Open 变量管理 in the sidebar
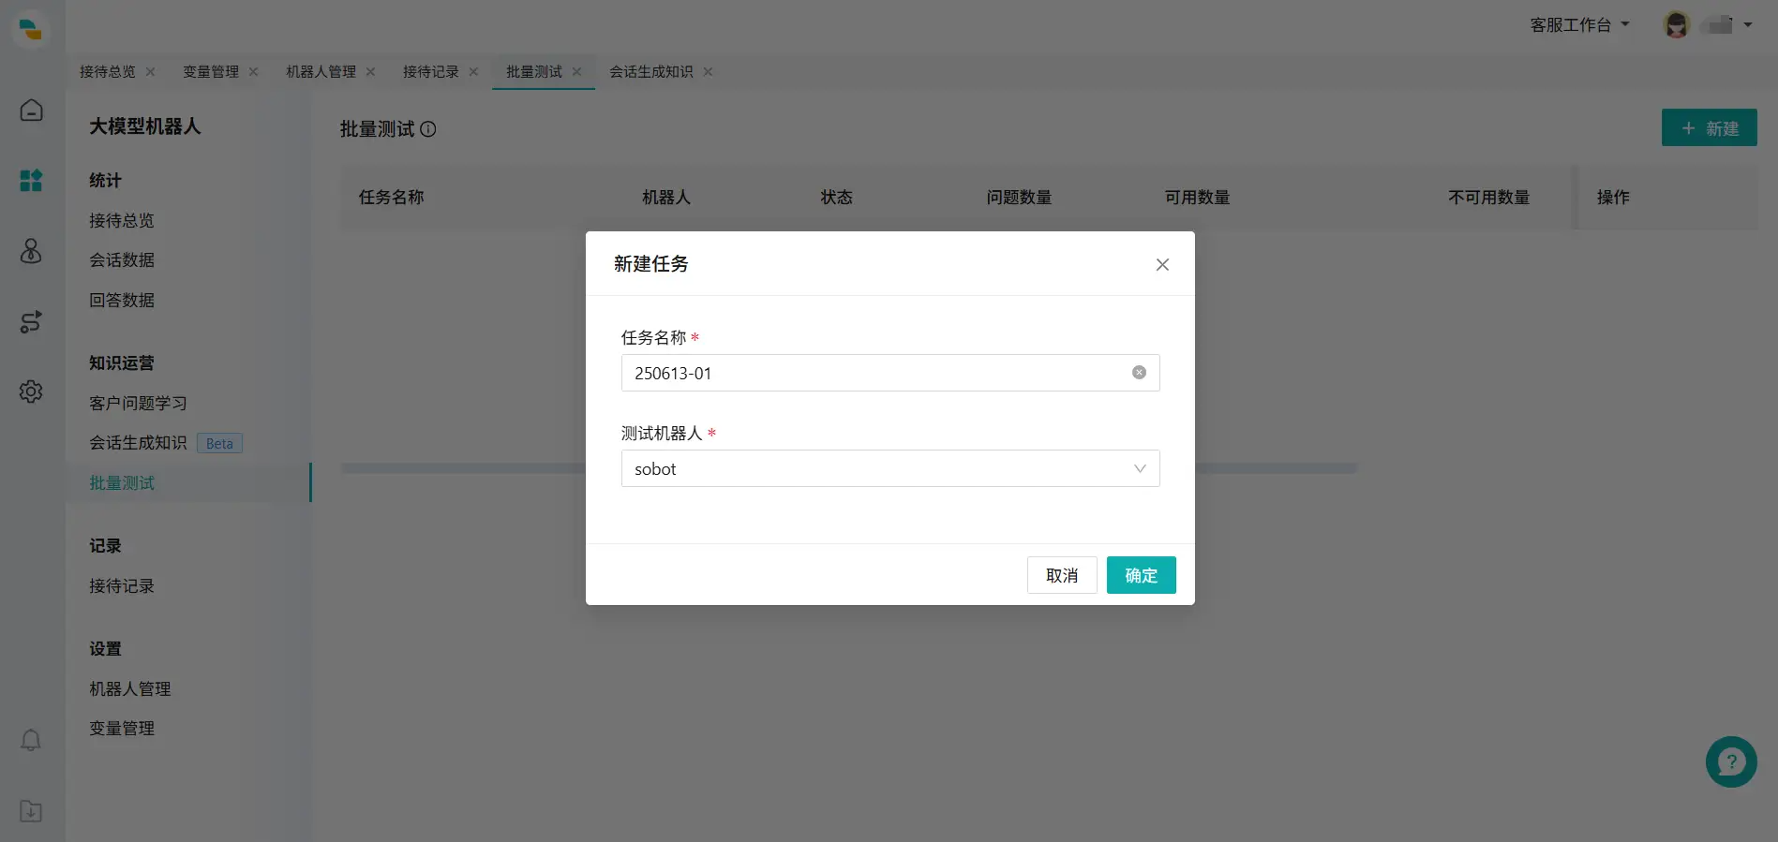 point(122,729)
